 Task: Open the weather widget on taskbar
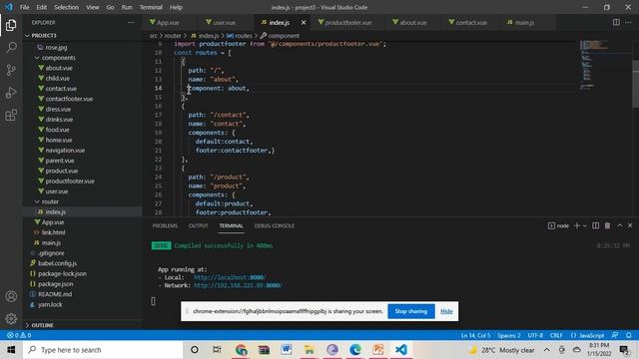[501, 350]
